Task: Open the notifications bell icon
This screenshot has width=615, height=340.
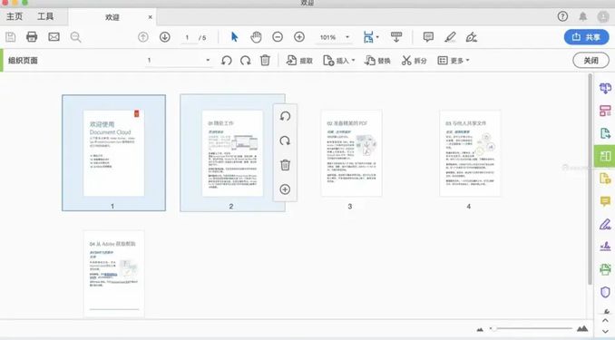Action: click(583, 16)
